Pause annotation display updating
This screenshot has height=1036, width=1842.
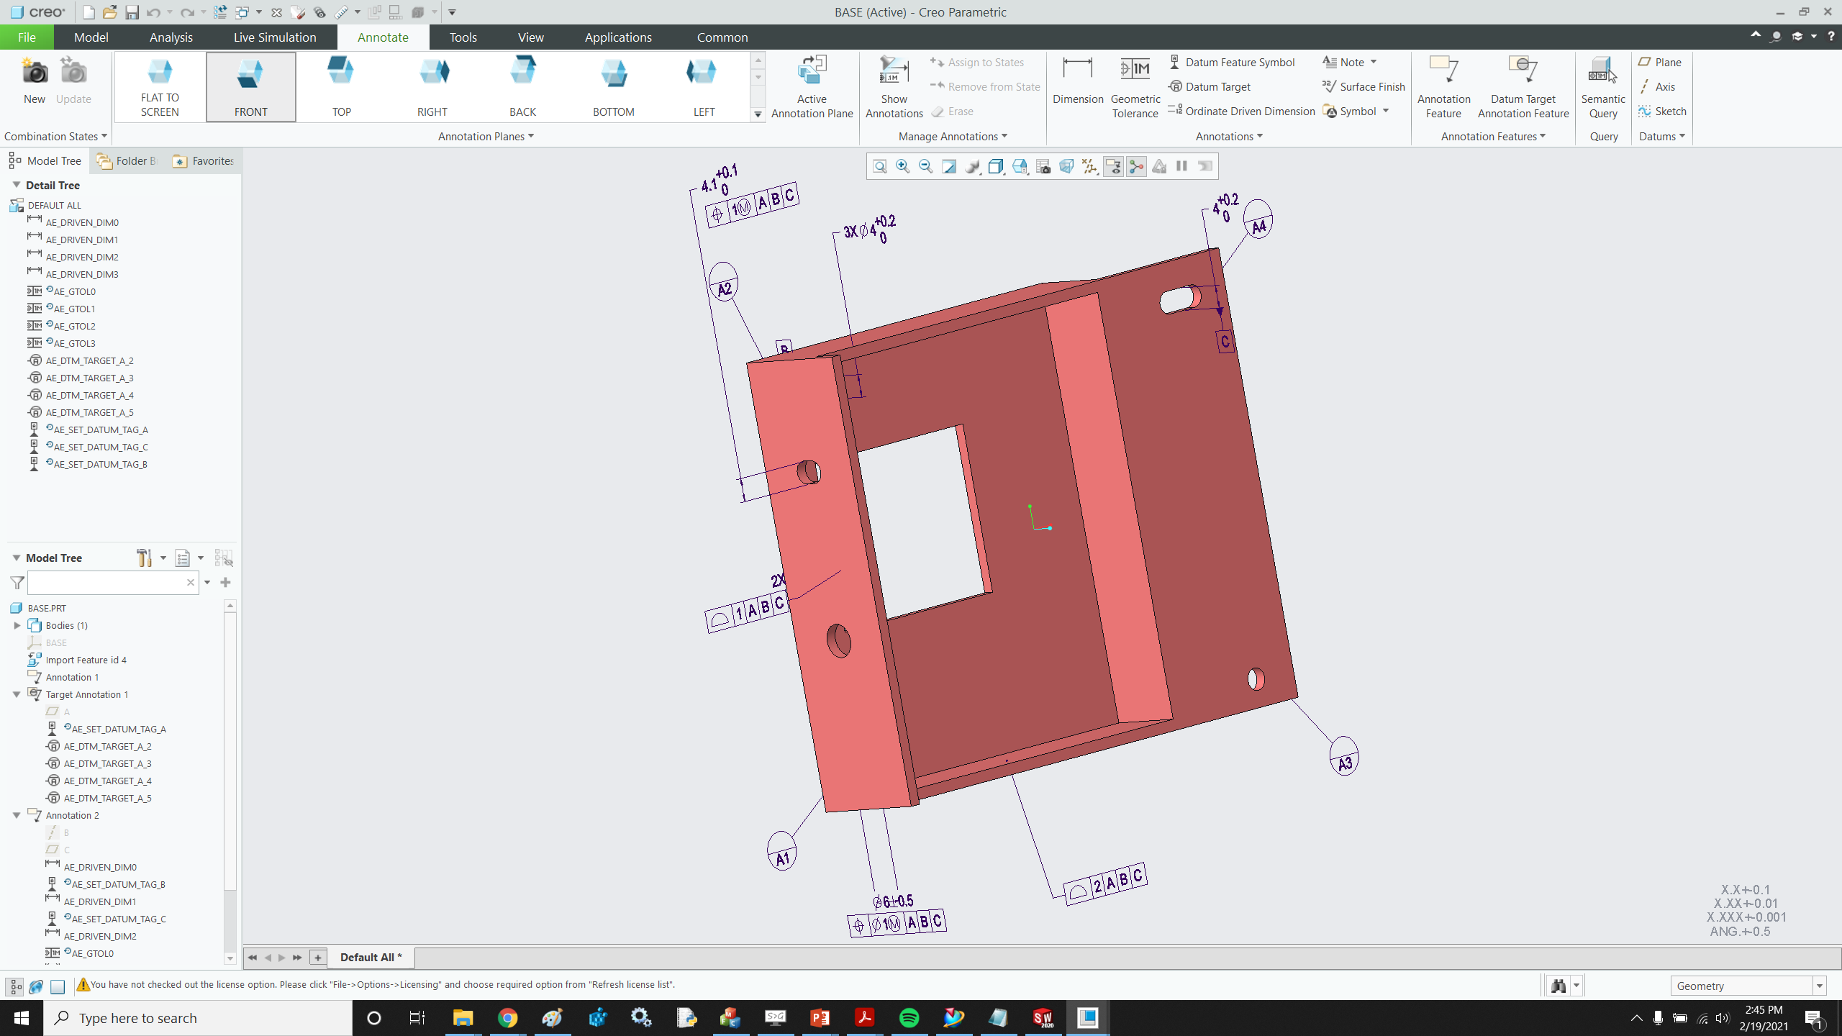pyautogui.click(x=1181, y=166)
